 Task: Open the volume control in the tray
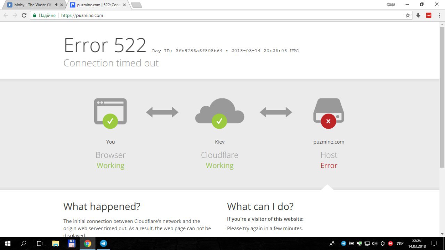pyautogui.click(x=375, y=243)
